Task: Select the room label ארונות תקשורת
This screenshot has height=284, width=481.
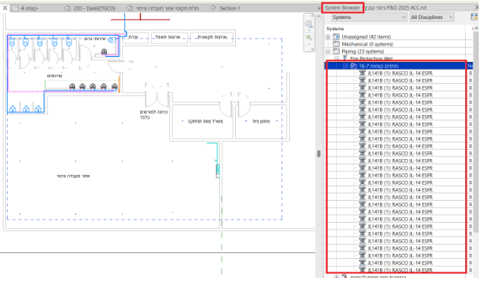Action: coord(212,37)
